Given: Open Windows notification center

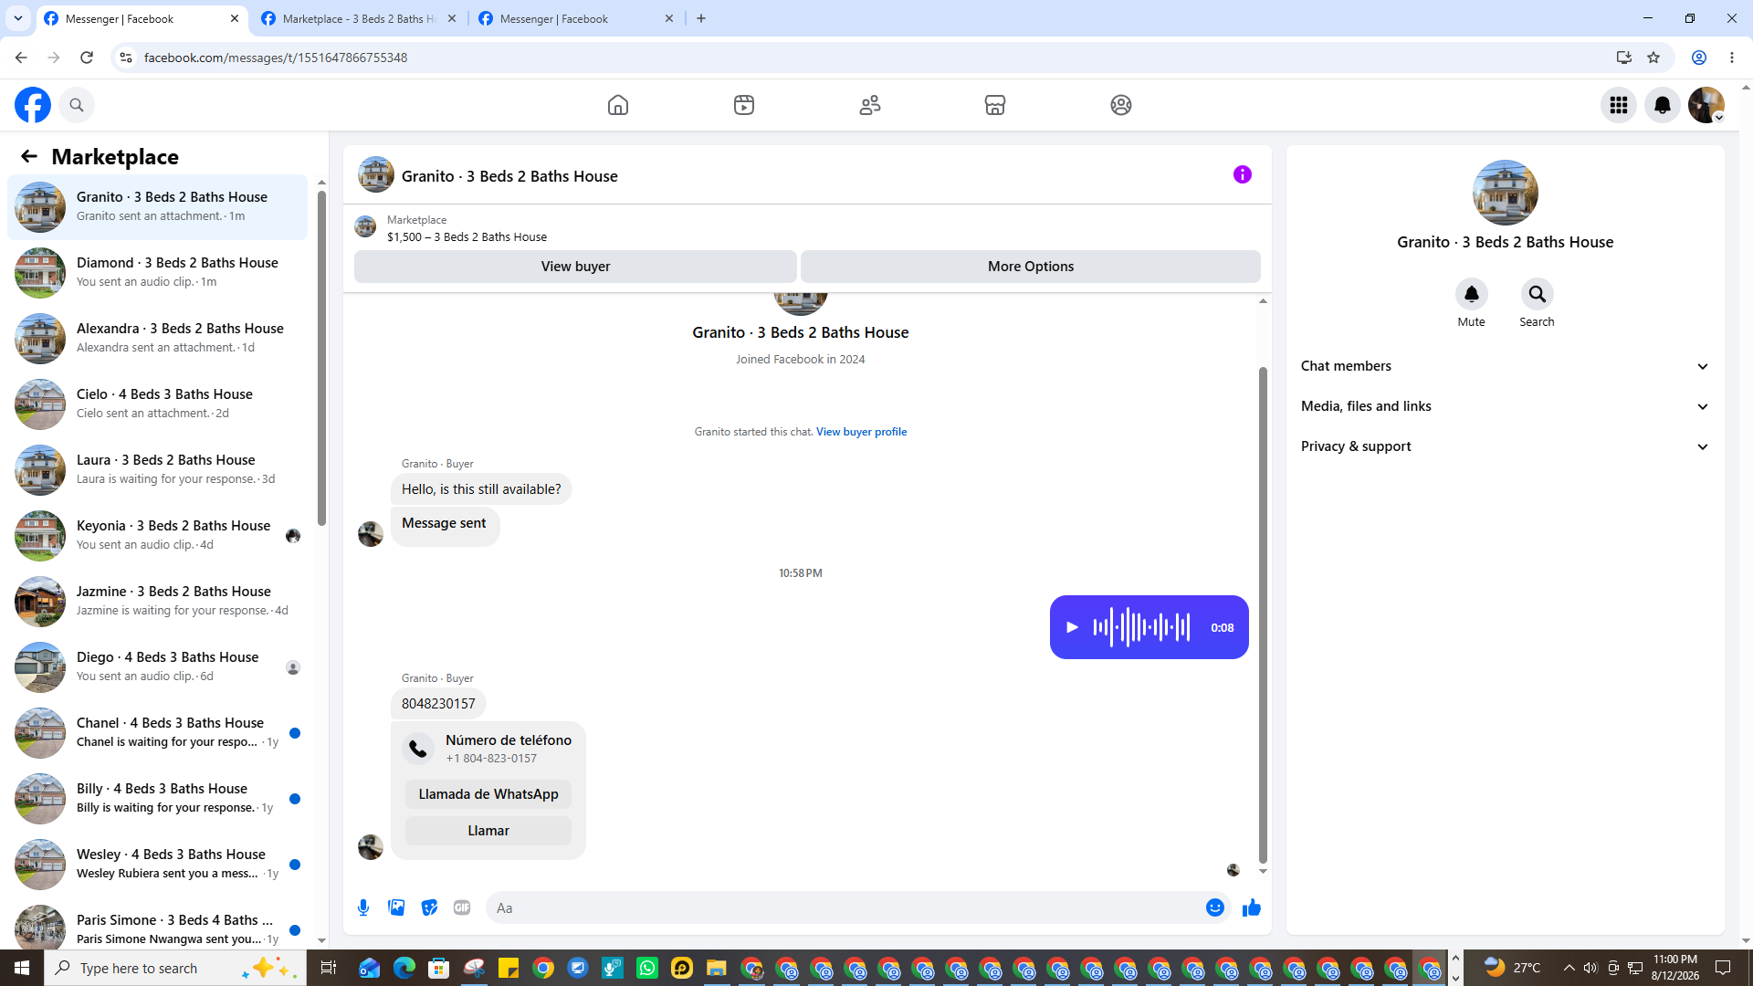Looking at the screenshot, I should coord(1723,968).
